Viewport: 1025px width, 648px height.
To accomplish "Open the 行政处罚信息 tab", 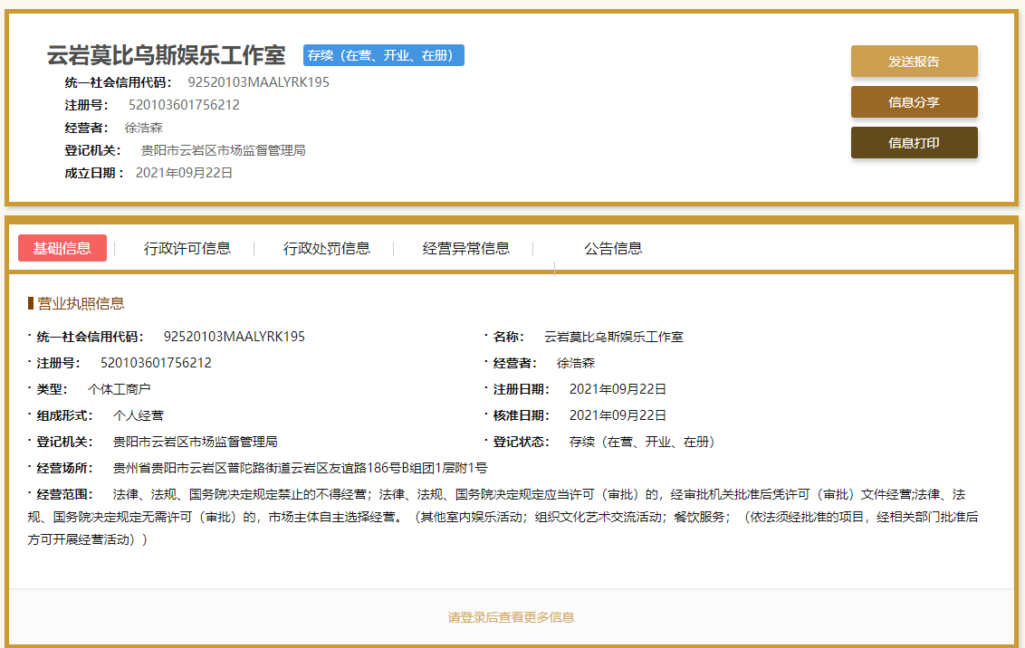I will pyautogui.click(x=326, y=248).
